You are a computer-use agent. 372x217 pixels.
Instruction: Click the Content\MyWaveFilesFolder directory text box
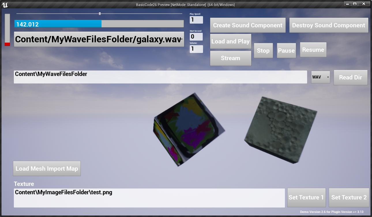click(x=160, y=77)
